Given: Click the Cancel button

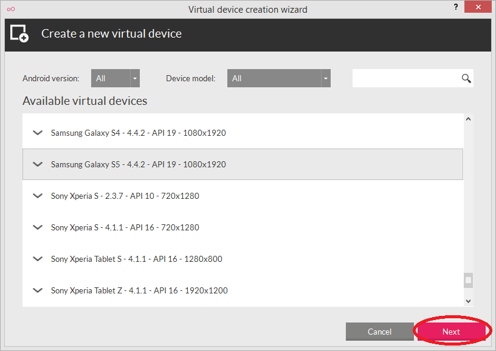Looking at the screenshot, I should (379, 332).
